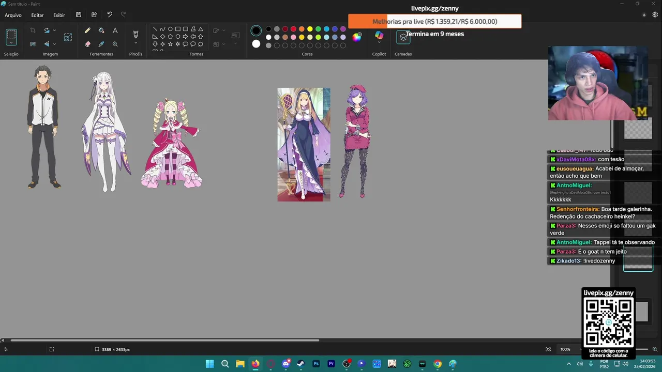
Task: Pick the yellow color swatch
Action: tap(310, 29)
